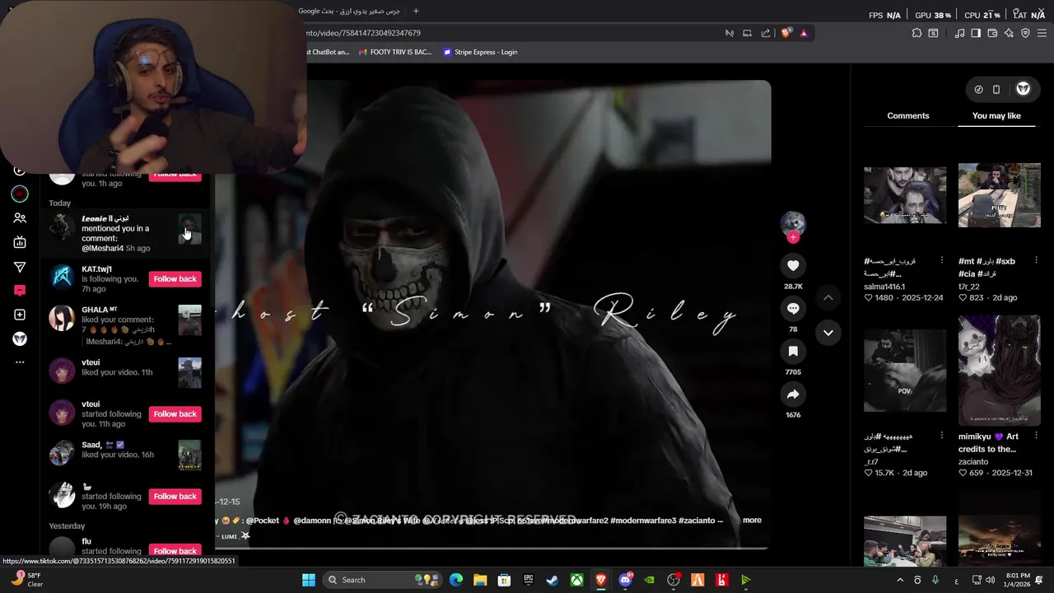1054x593 pixels.
Task: Like the video with the heart icon
Action: pos(793,265)
